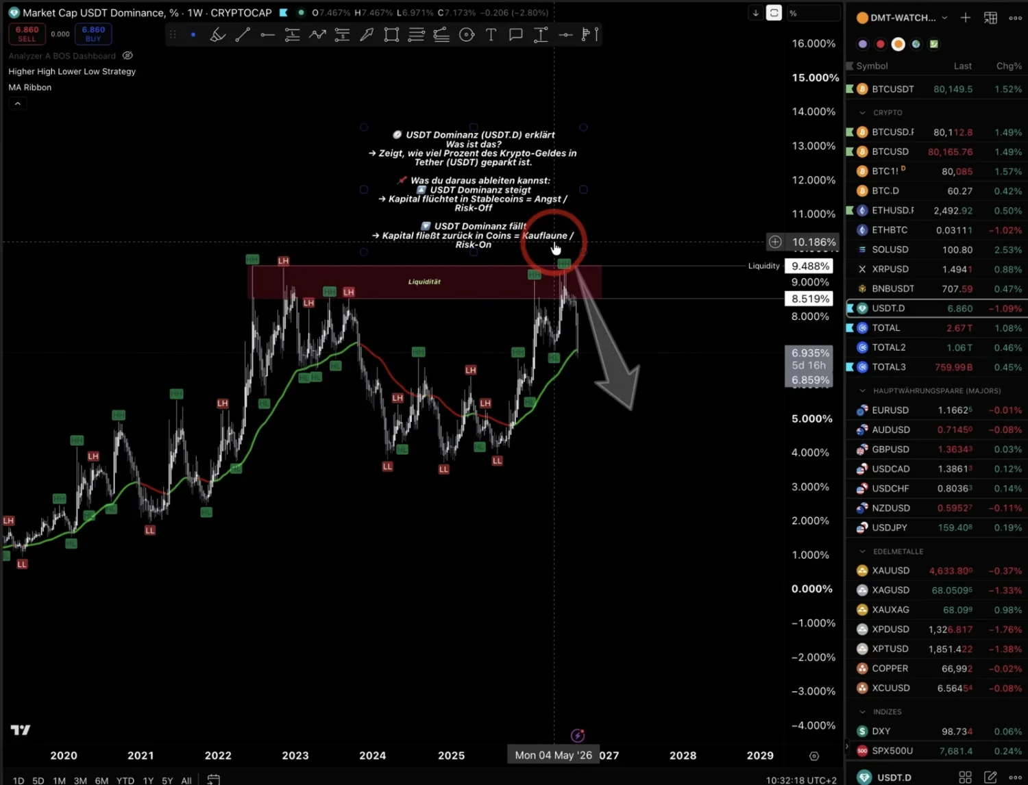Select the Text tool in floating toolbar
This screenshot has width=1028, height=785.
(491, 34)
